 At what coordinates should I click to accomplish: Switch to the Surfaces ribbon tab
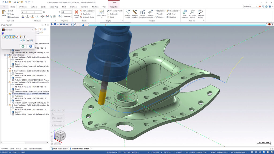(x=34, y=7)
